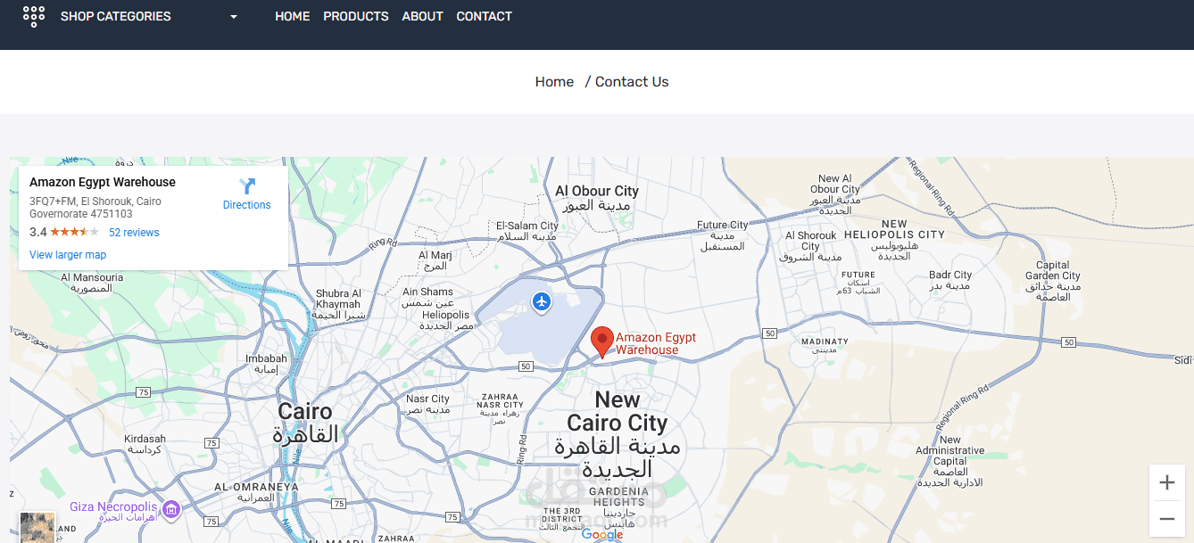Viewport: 1194px width, 543px height.
Task: Click the Al Shorouk City label
Action: coord(810,246)
